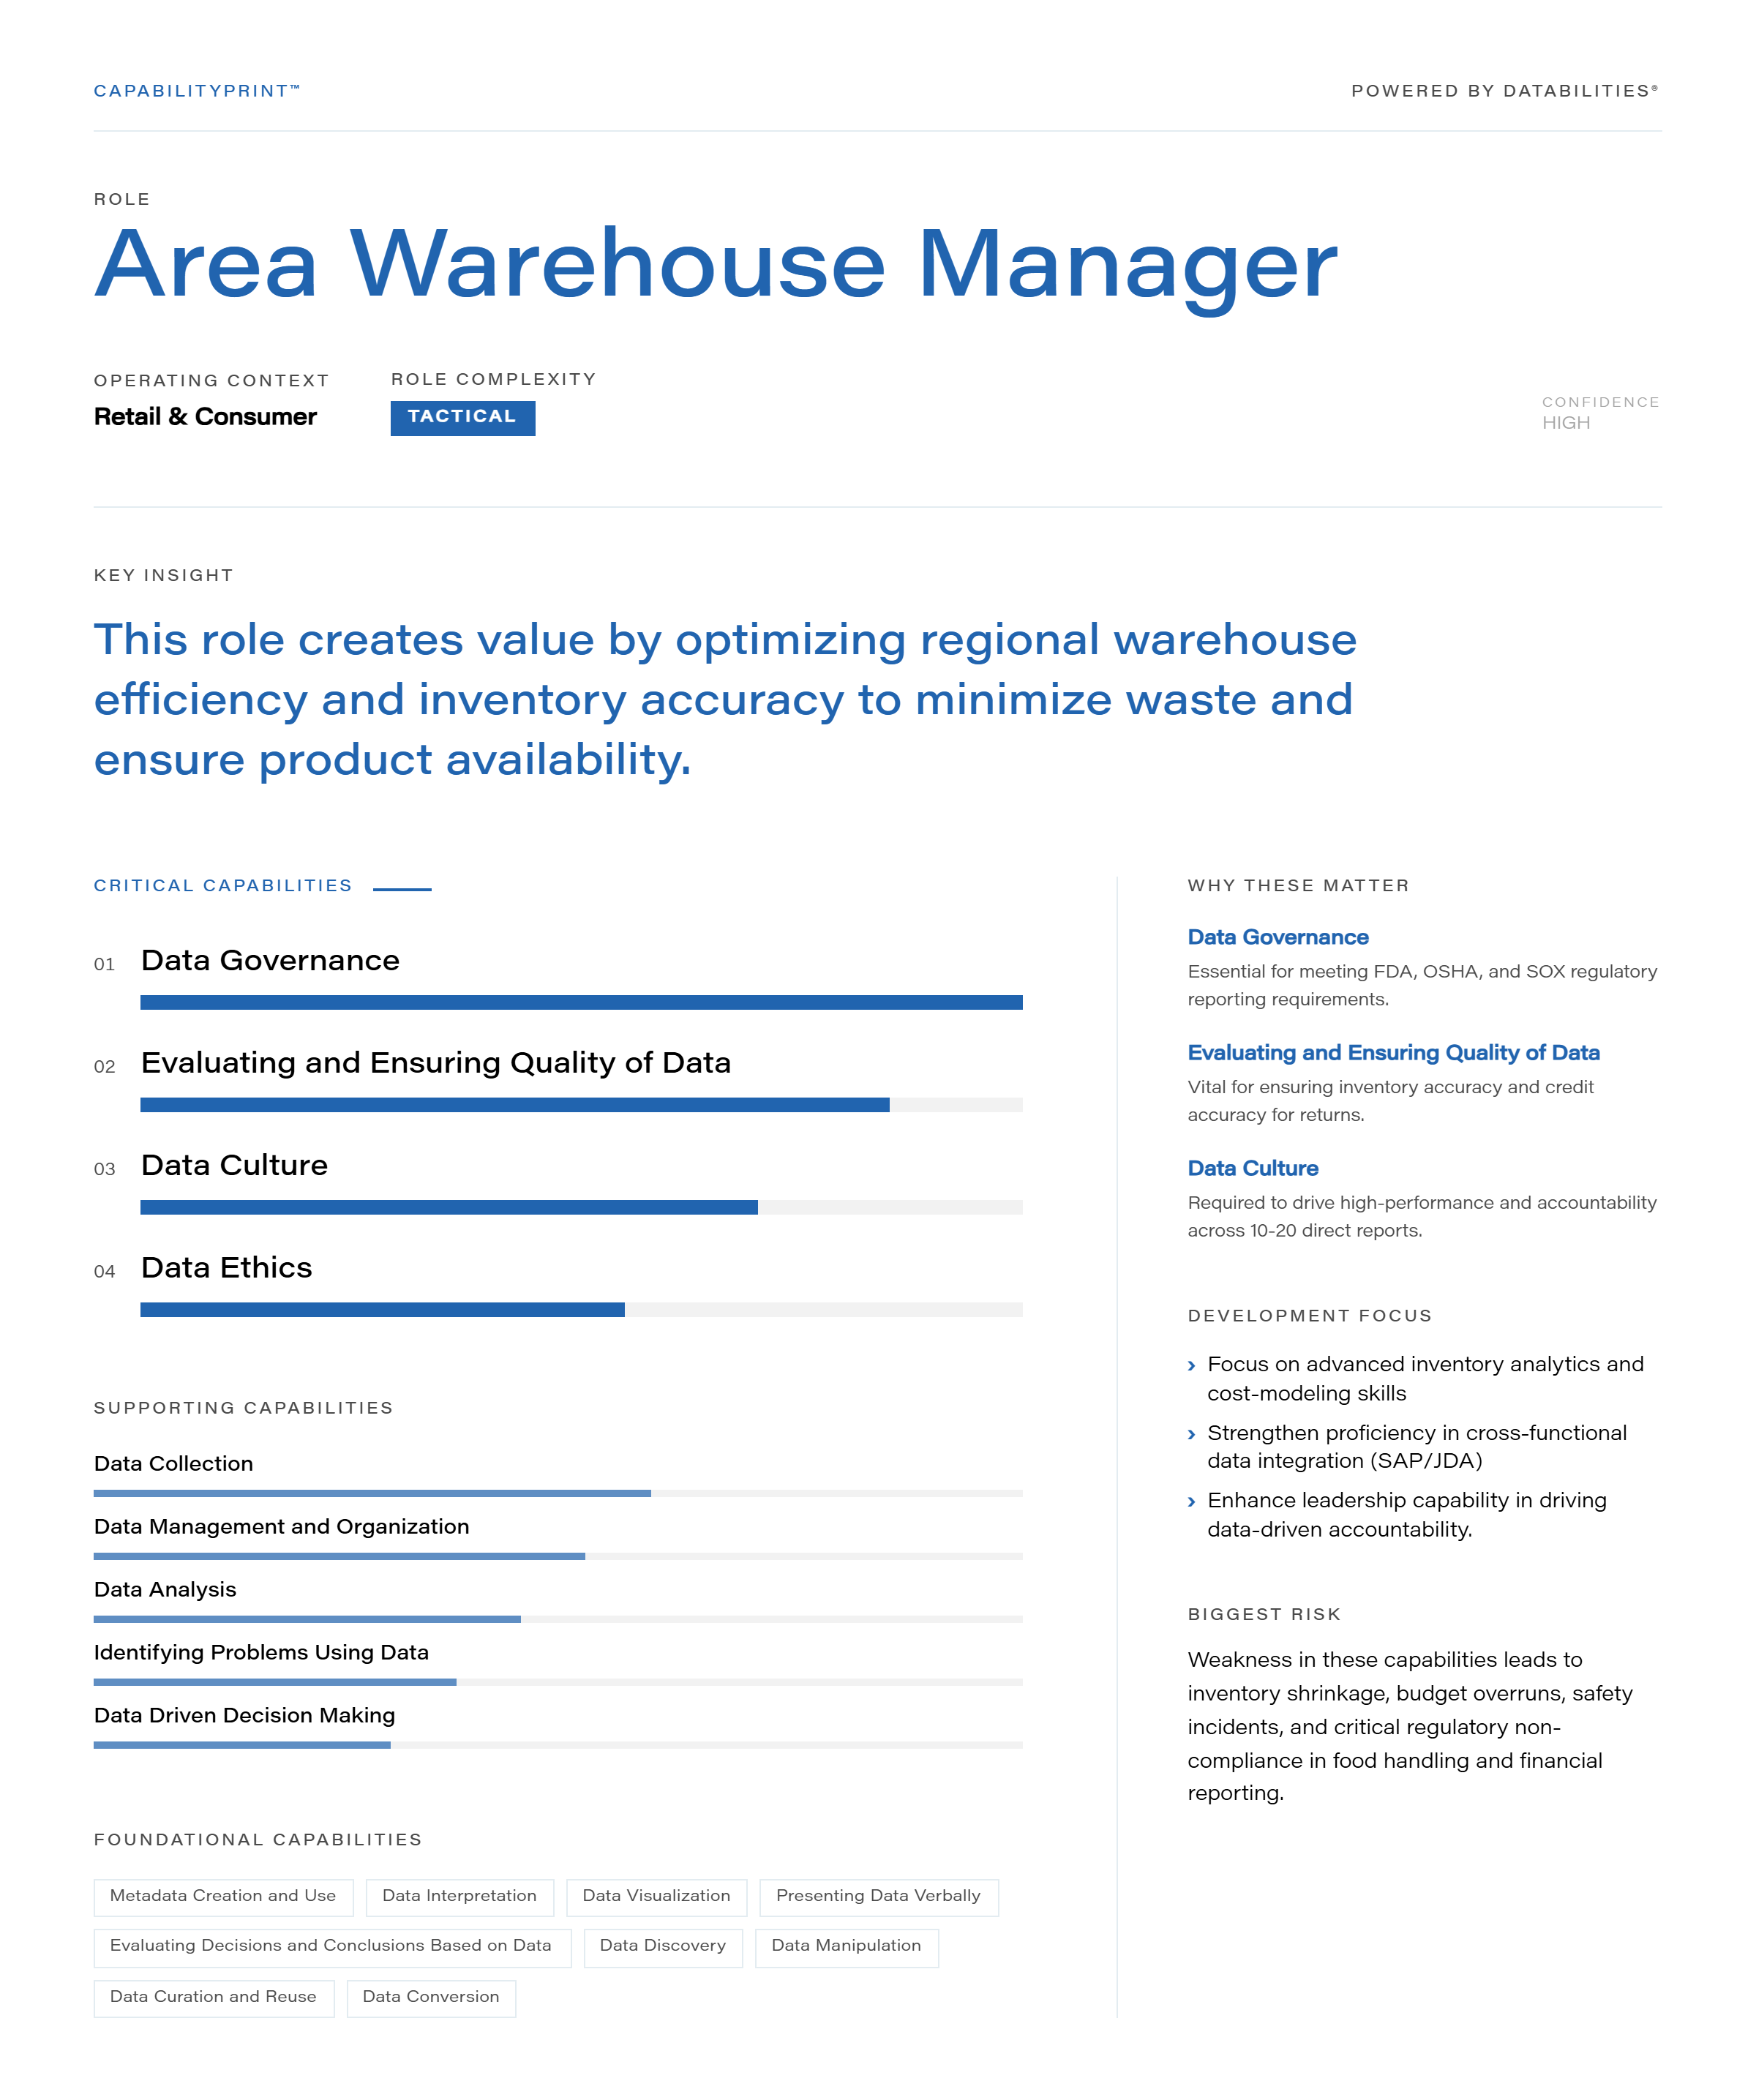Click the Data Management and Organization bar
The image size is (1756, 2100).
pyautogui.click(x=558, y=1556)
